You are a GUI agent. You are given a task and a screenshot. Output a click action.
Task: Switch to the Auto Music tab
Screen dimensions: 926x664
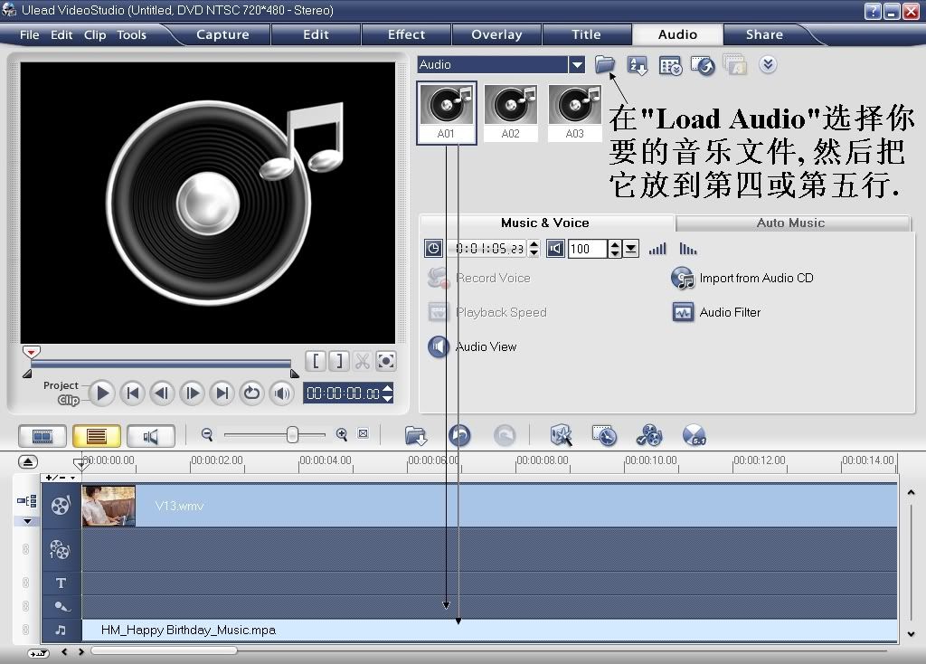(x=790, y=223)
